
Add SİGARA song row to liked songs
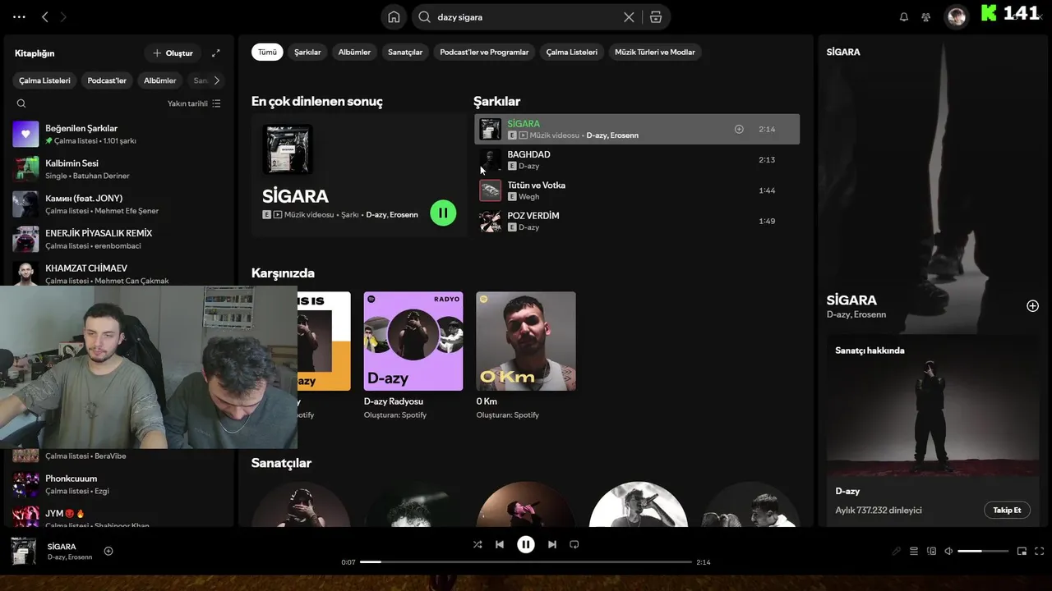739,129
